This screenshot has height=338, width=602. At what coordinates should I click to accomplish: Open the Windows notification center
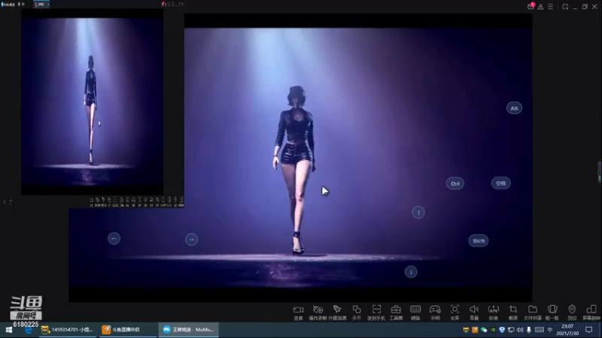point(589,330)
